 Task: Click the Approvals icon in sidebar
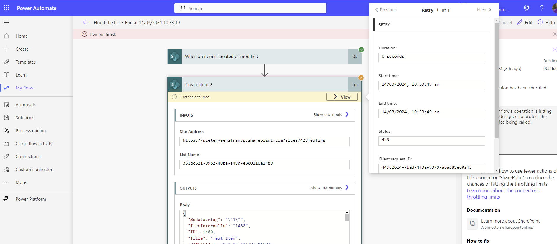tap(6, 104)
